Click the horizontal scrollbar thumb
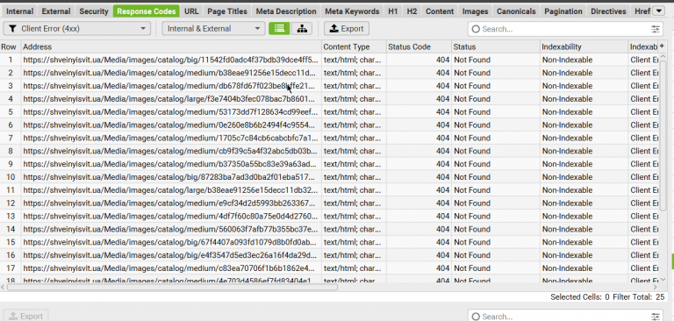The height and width of the screenshot is (321, 674). pyautogui.click(x=172, y=287)
